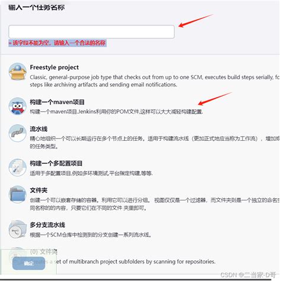This screenshot has height=281, width=281.
Task: Click the maven project POM description
Action: pos(116,112)
